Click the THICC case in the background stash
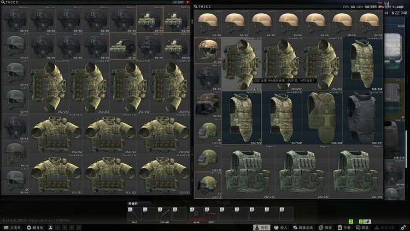Screen dimensions: 410x231 click(x=395, y=99)
